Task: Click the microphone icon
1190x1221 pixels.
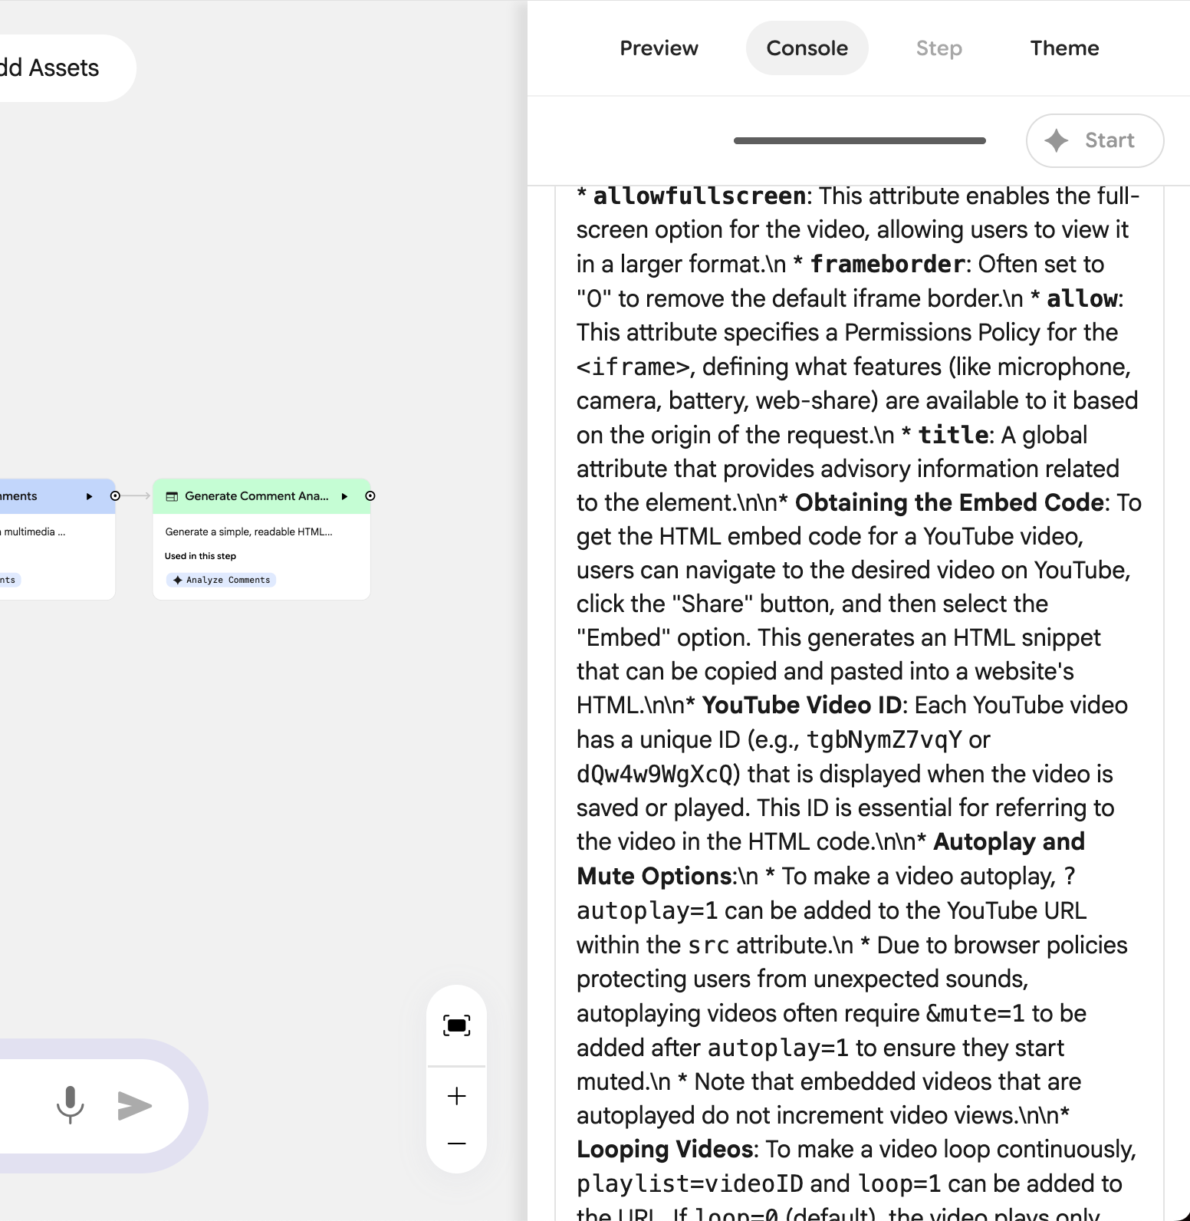Action: 71,1105
